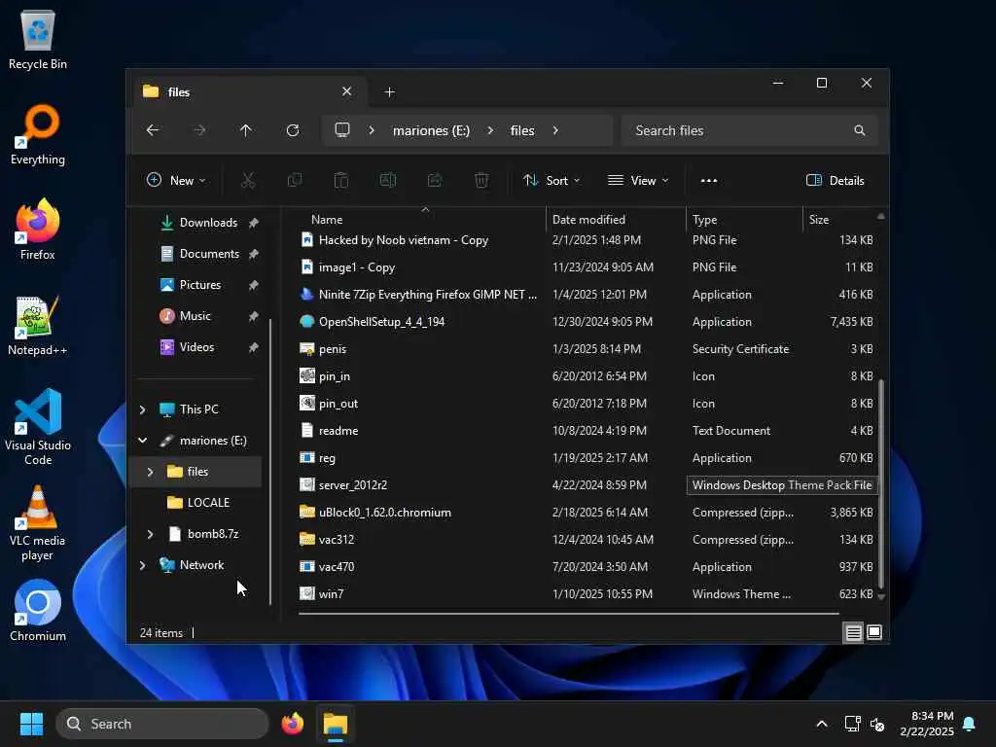The height and width of the screenshot is (747, 996).
Task: Click File Explorer icon in taskbar
Action: (336, 724)
